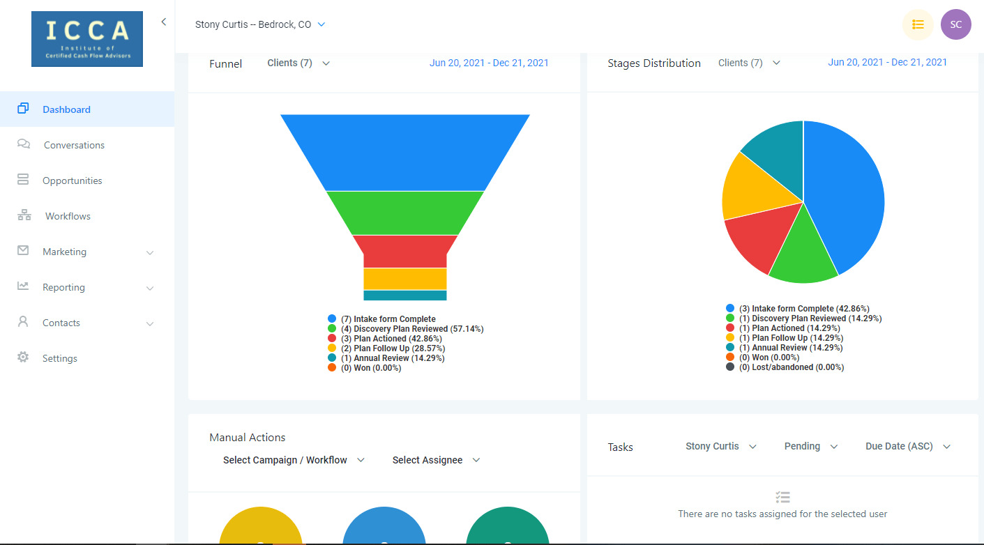Viewport: 984px width, 545px height.
Task: Open the Stony Curts location dropdown
Action: click(260, 24)
